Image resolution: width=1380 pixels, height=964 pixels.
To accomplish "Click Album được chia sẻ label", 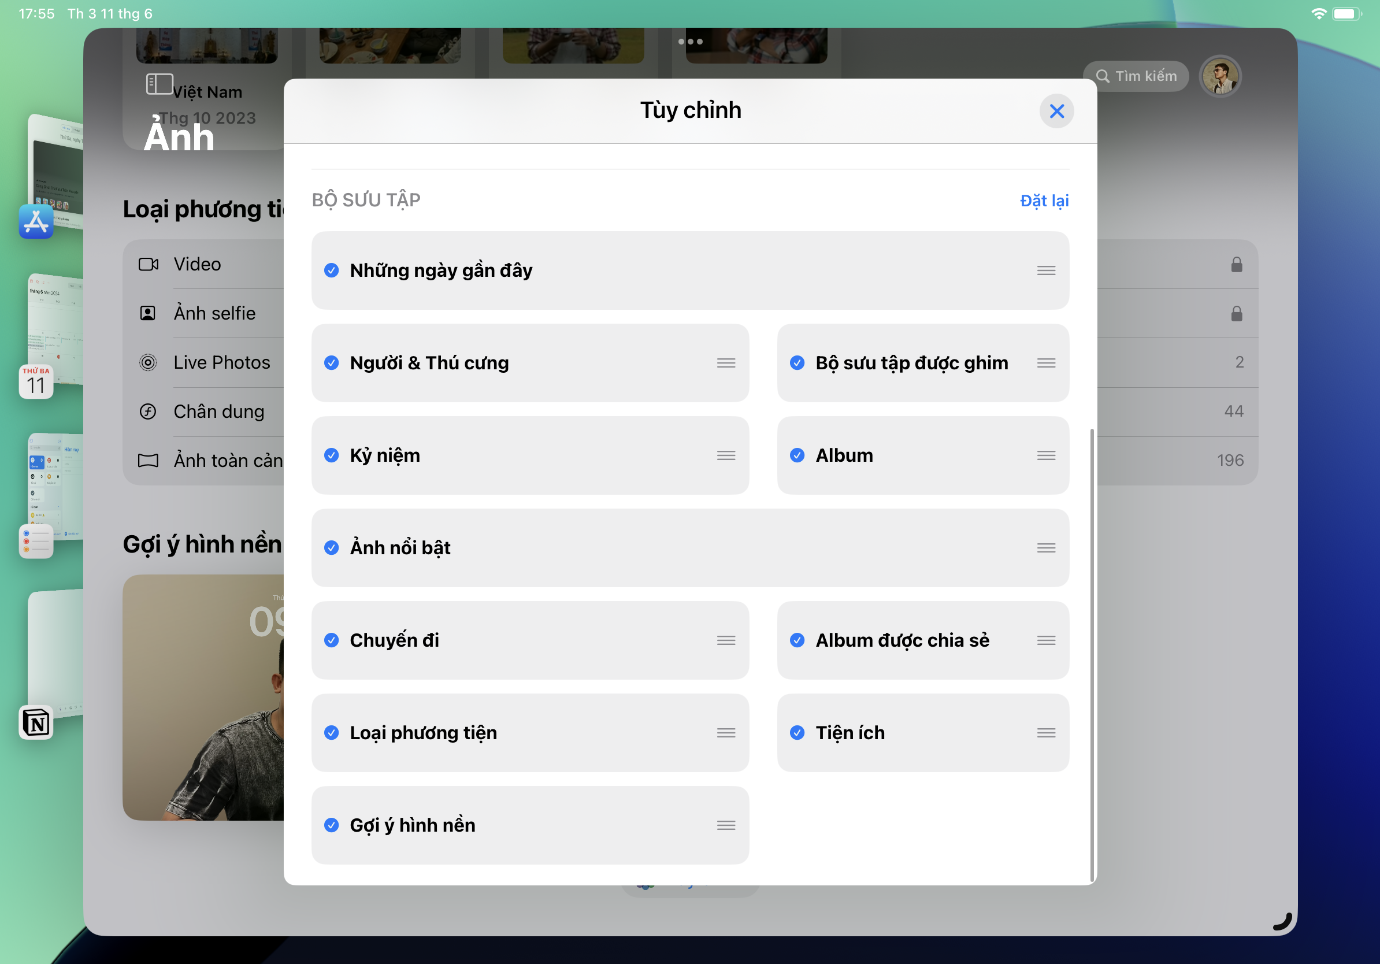I will coord(902,641).
